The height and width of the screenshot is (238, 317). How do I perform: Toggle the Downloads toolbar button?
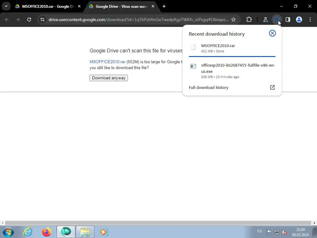(276, 20)
